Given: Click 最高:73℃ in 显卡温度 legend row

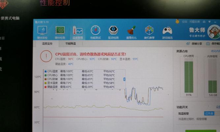Looking at the screenshot, I should 66,83.
